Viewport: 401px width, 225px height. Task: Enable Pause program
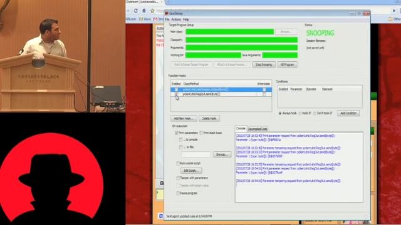click(178, 193)
